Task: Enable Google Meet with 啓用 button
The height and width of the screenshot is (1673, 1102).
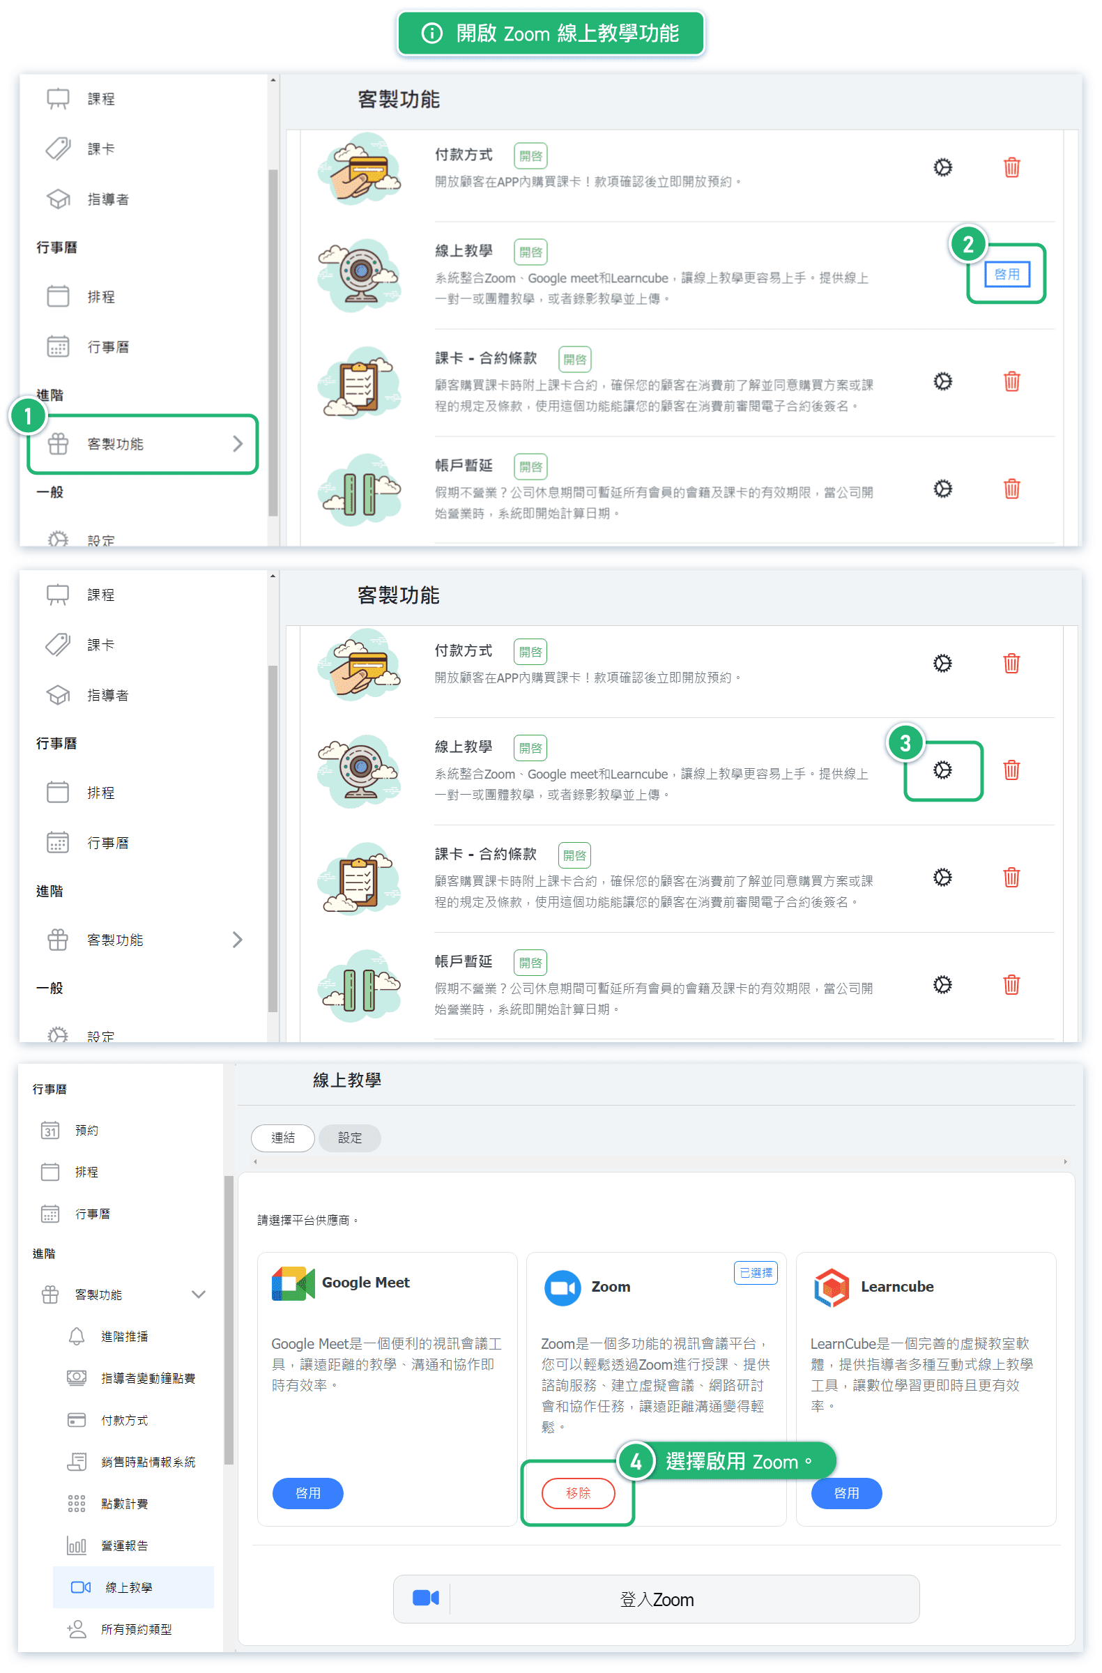Action: point(307,1492)
